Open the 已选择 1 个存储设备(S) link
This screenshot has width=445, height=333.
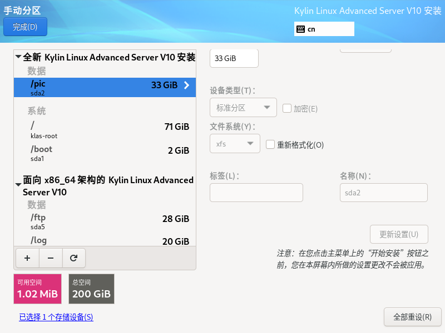[x=56, y=317]
